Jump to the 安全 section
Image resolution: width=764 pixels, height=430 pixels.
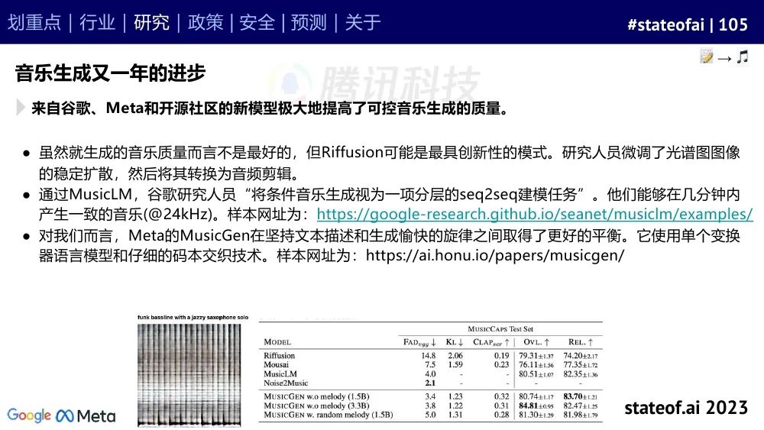[x=257, y=22]
